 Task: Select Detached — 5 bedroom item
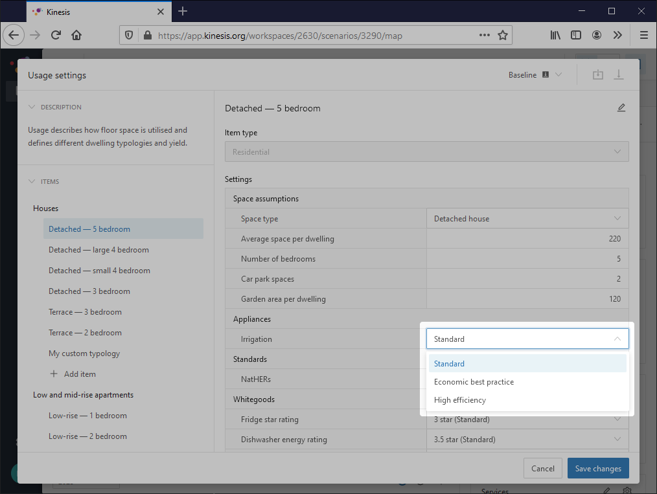pos(123,229)
